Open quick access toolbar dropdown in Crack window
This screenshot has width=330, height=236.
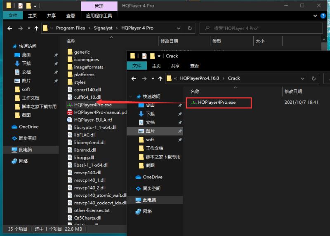tap(159, 56)
